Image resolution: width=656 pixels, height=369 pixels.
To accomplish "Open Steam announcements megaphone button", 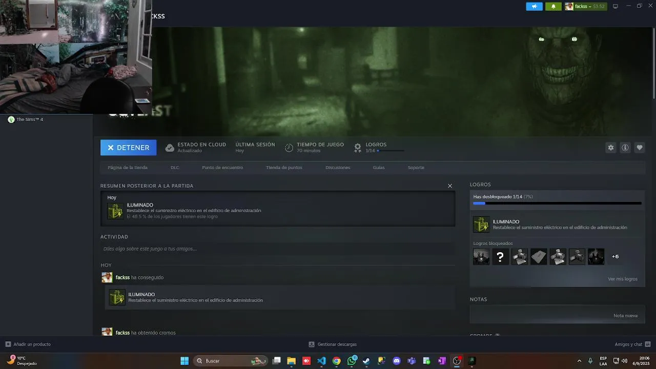I will click(x=534, y=6).
